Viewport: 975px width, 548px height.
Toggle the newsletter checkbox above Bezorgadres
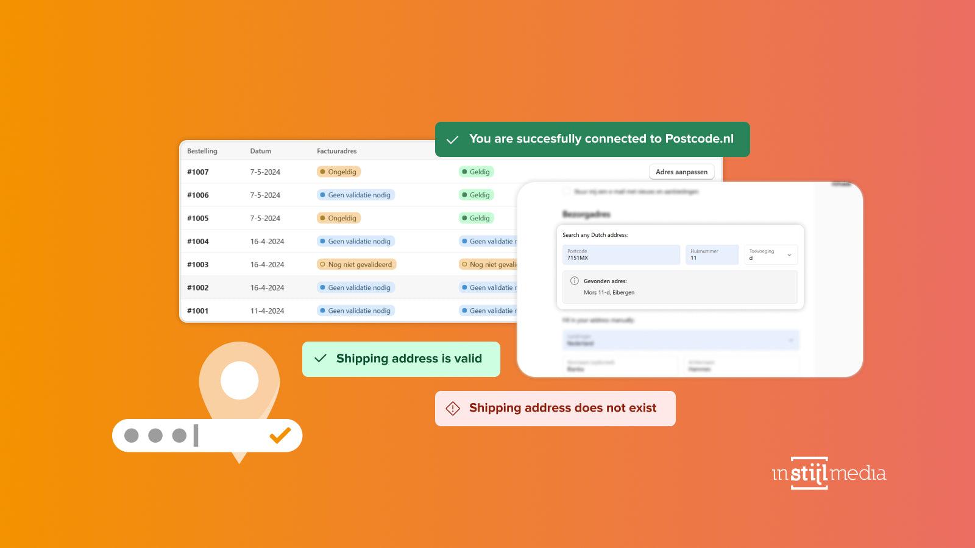pyautogui.click(x=567, y=191)
